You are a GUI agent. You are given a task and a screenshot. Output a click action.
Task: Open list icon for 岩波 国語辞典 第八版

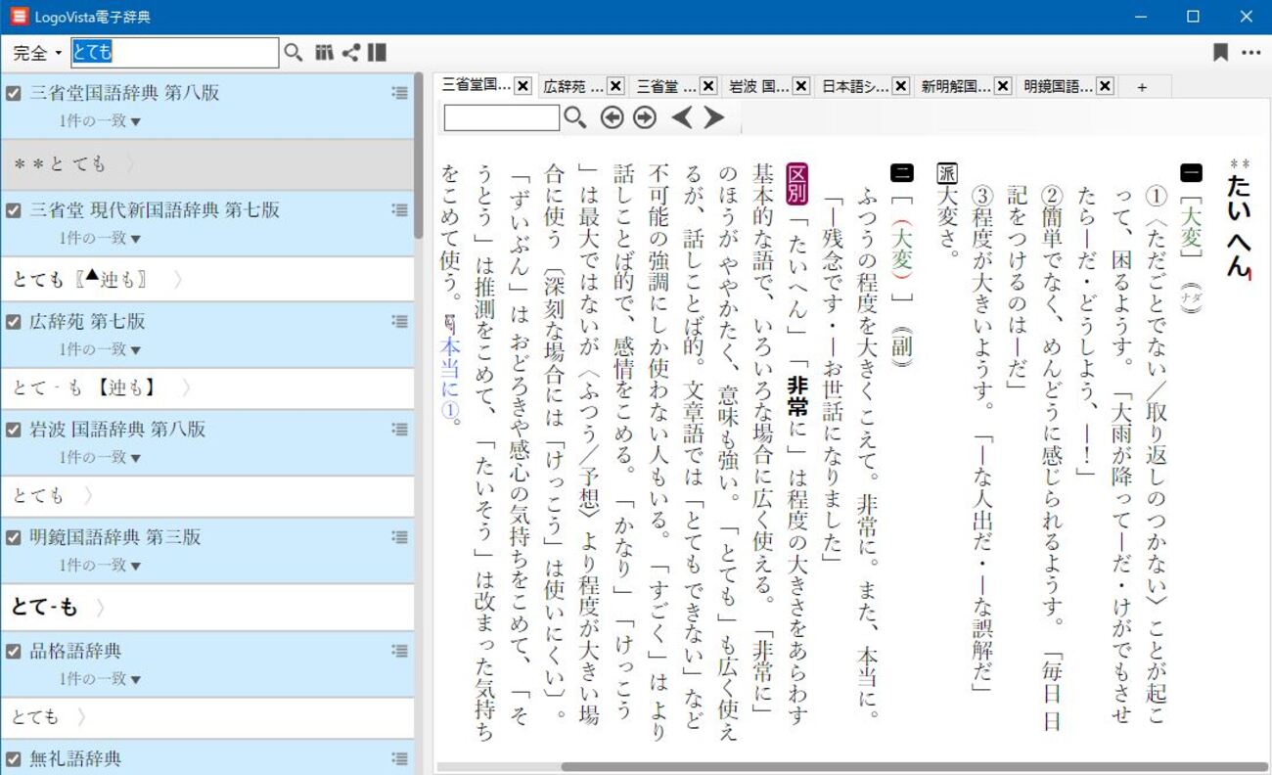pos(399,429)
